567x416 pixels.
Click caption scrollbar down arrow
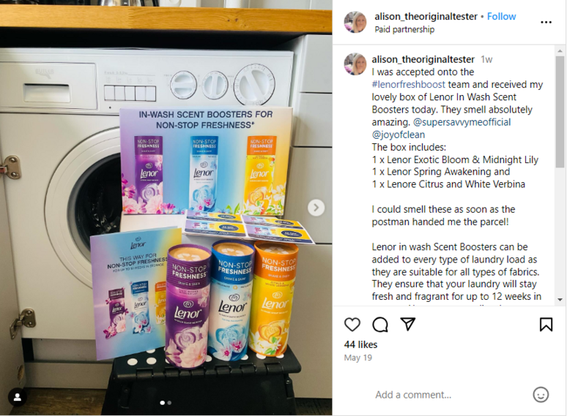tap(560, 300)
